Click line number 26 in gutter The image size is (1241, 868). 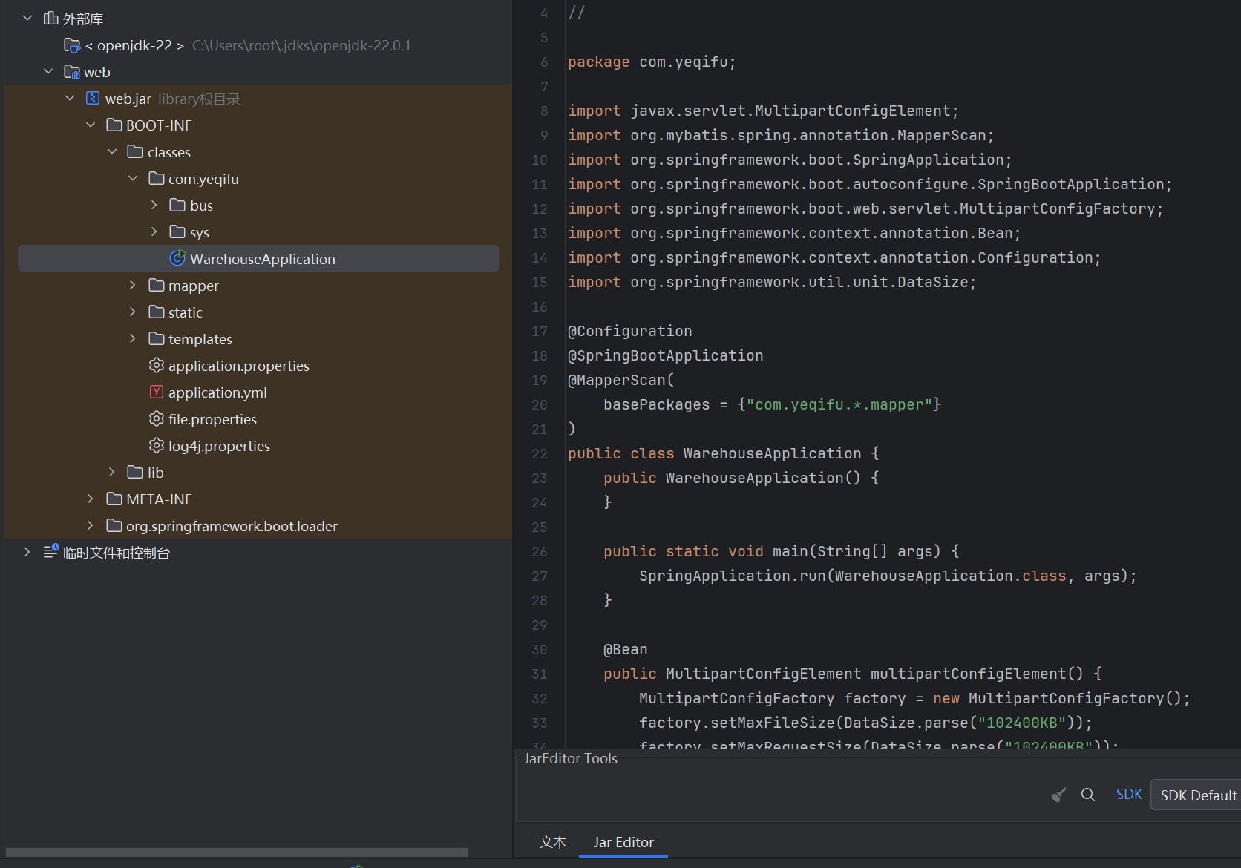click(540, 551)
